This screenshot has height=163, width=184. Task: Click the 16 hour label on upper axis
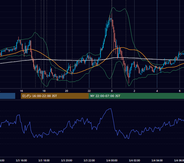pos(21,91)
